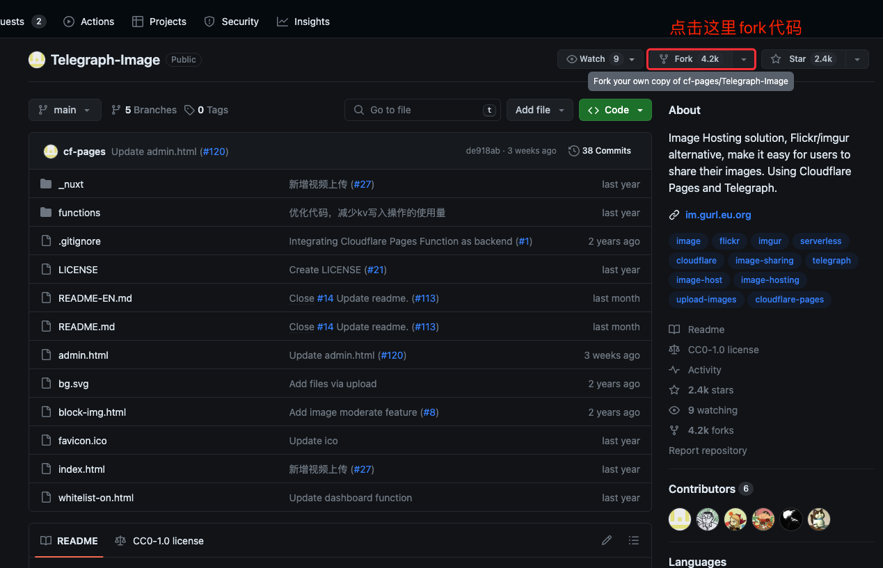Open pull request #27 in _nuxt row
The height and width of the screenshot is (568, 883).
tap(363, 184)
